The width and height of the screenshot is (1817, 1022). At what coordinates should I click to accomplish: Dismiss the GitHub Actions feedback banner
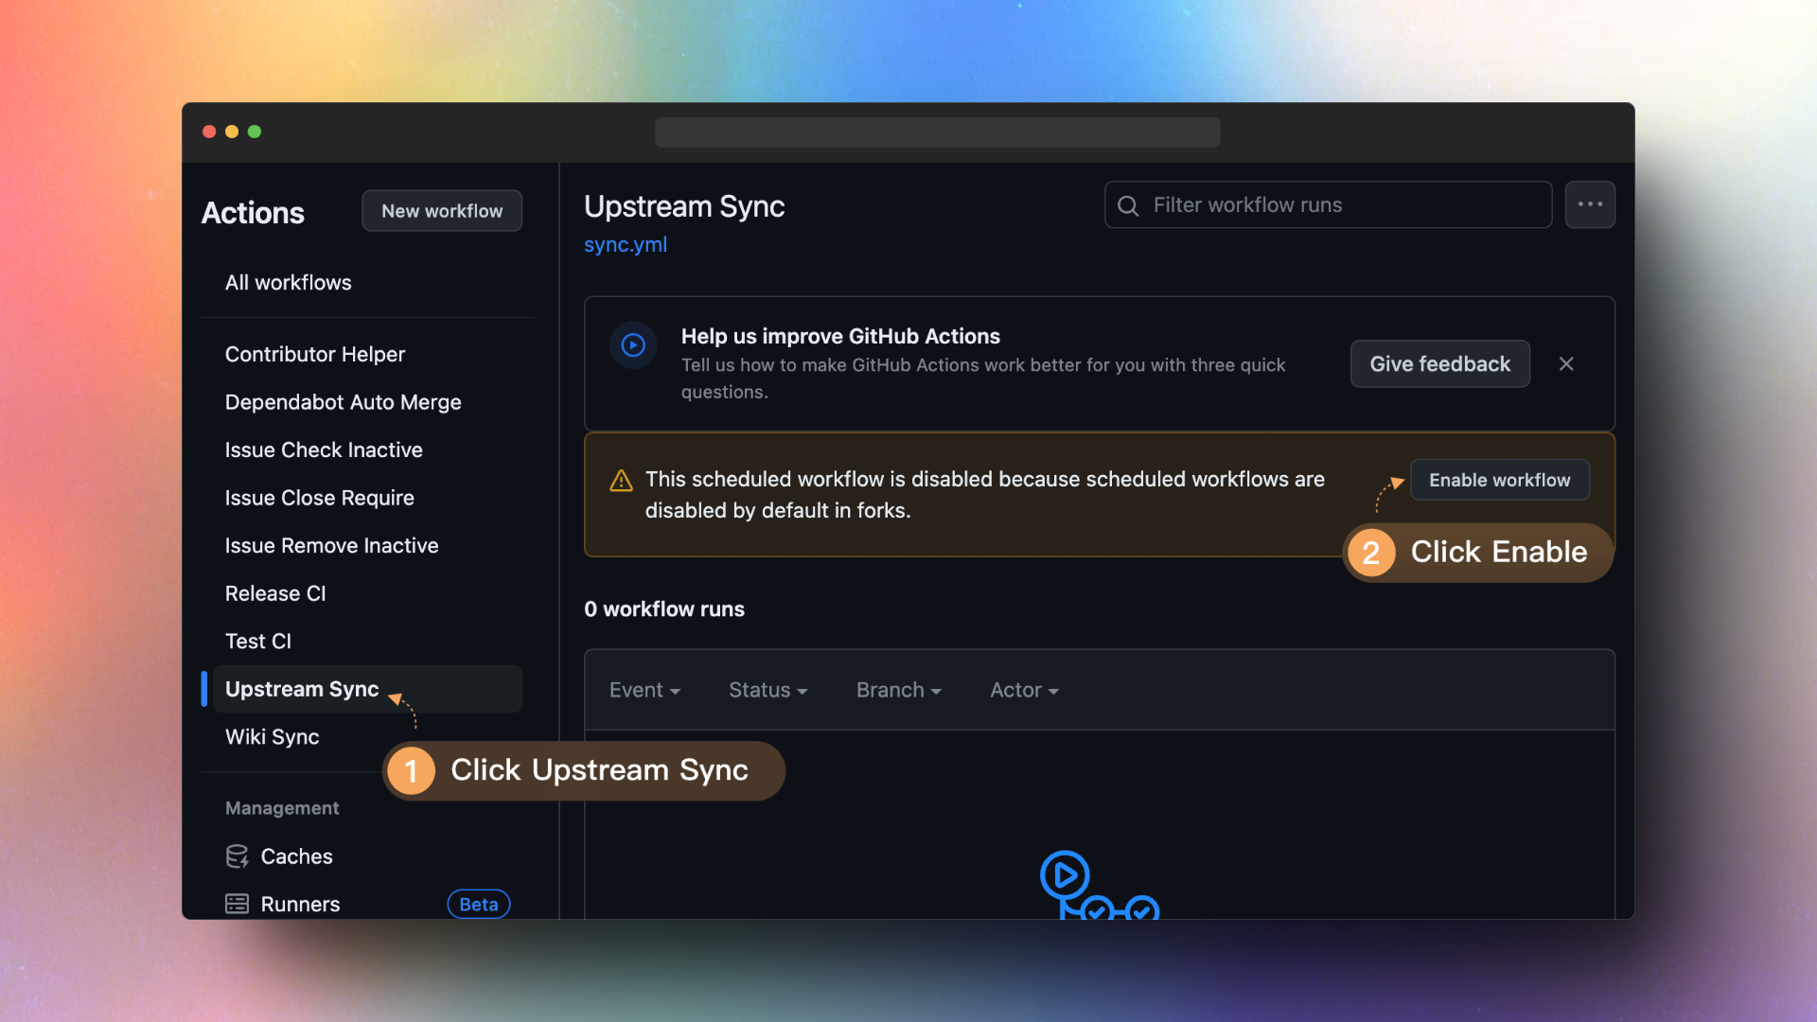coord(1567,363)
